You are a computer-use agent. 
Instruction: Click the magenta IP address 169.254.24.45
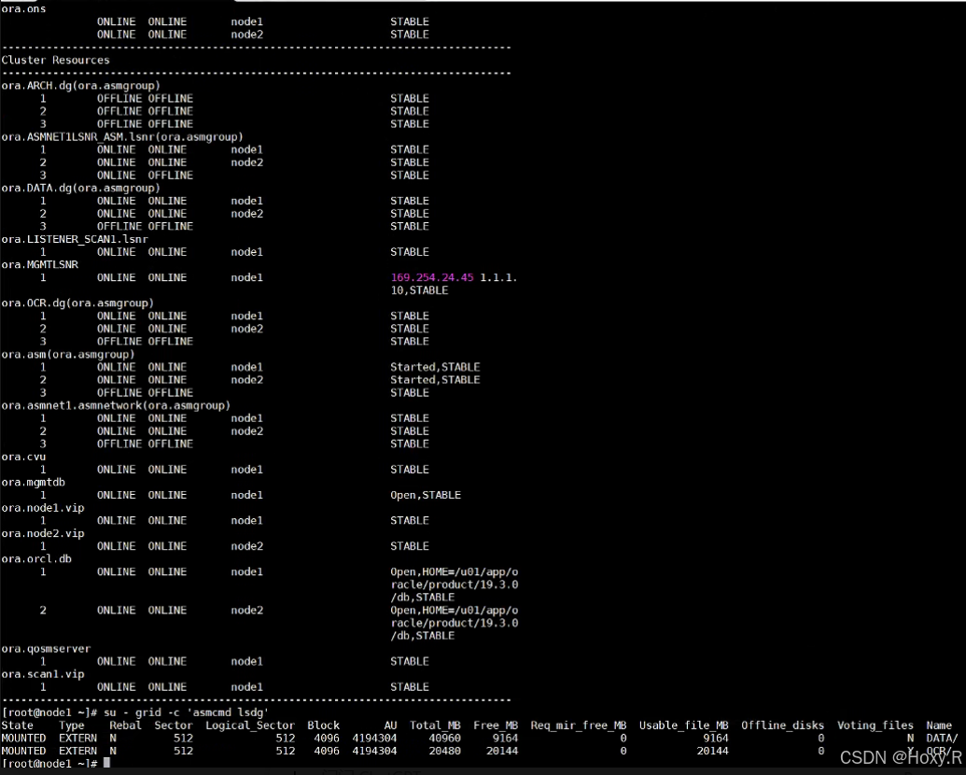[432, 277]
